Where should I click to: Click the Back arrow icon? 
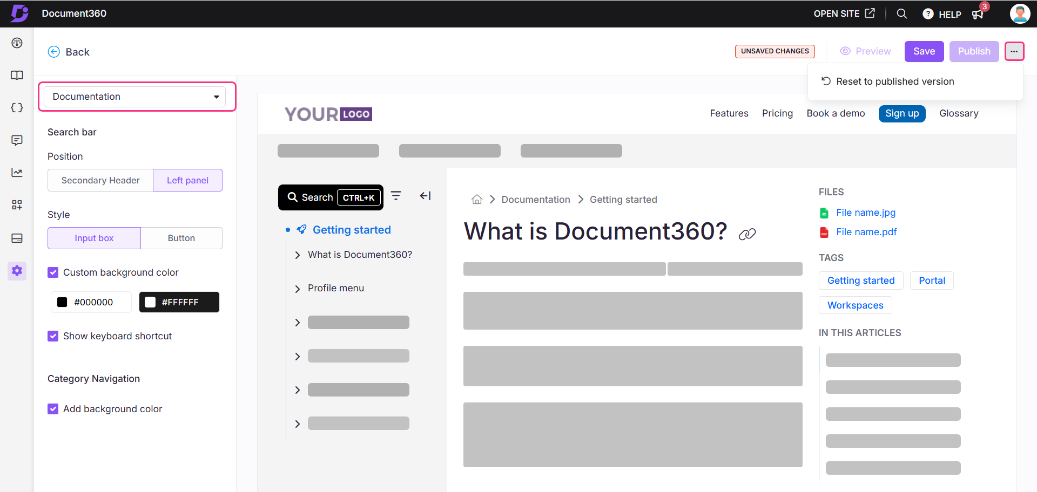click(x=54, y=52)
